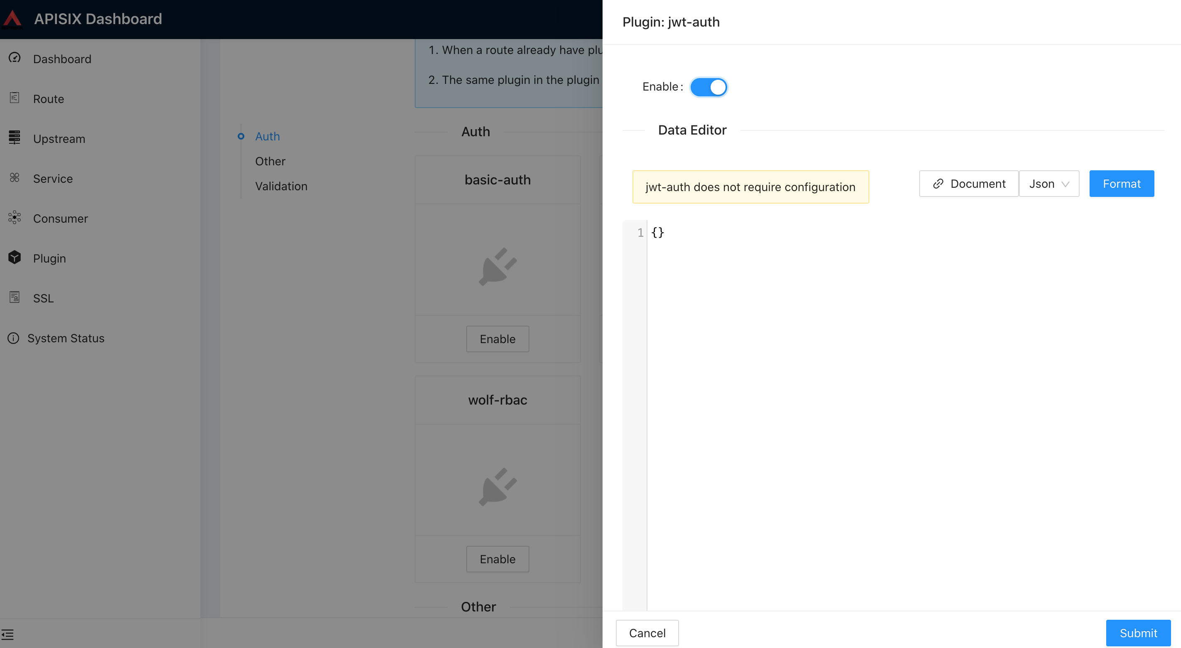
Task: Select the Consumer sidebar icon
Action: [x=14, y=218]
